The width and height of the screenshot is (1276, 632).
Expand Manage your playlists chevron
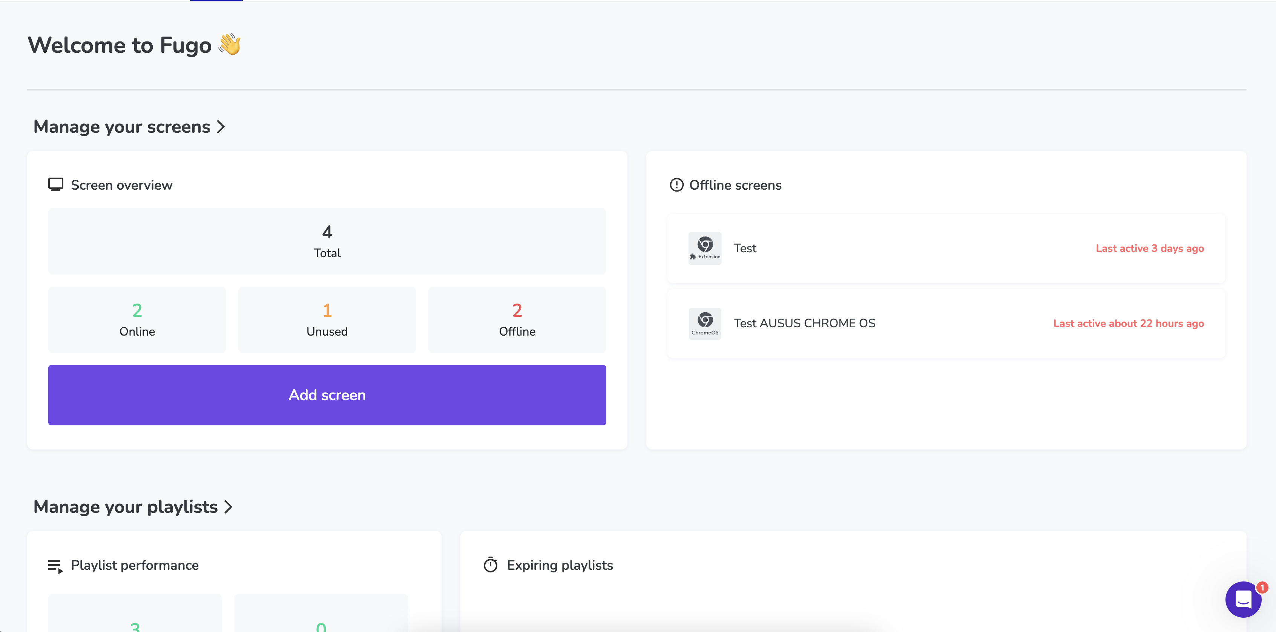click(228, 507)
